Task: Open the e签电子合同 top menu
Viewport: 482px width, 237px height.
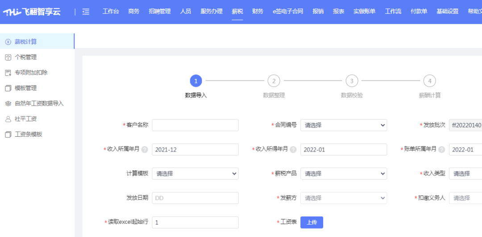Action: (x=288, y=12)
